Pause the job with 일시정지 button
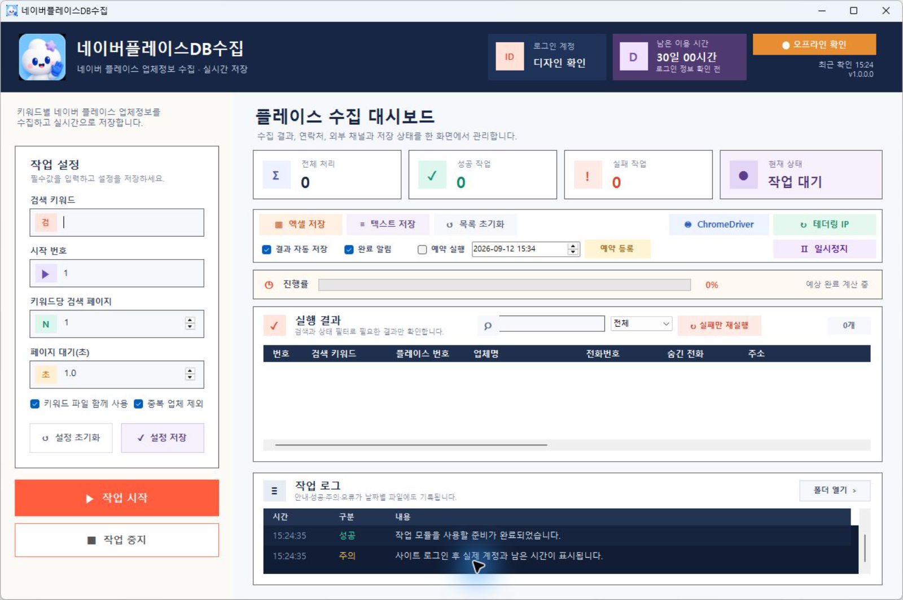903x600 pixels. coord(825,249)
